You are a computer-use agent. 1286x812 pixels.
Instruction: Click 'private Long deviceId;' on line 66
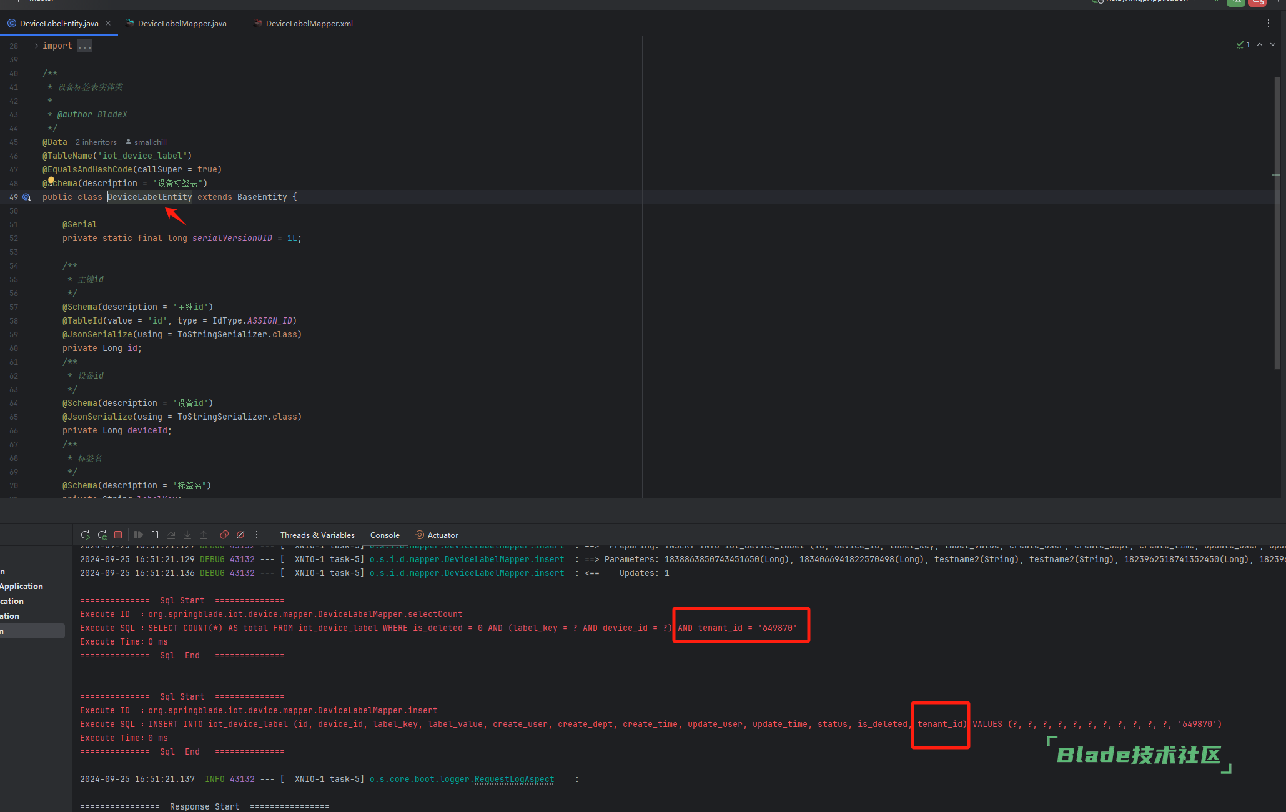(x=117, y=430)
